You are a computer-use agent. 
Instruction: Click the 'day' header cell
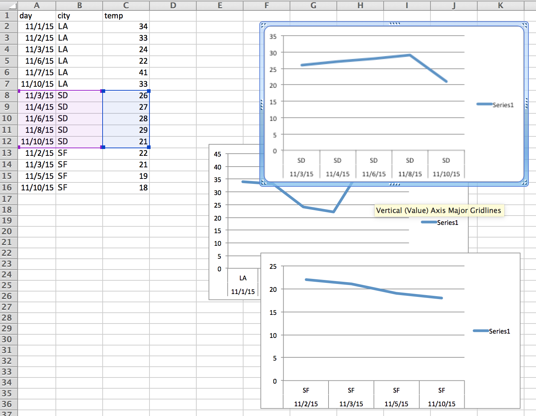click(37, 16)
